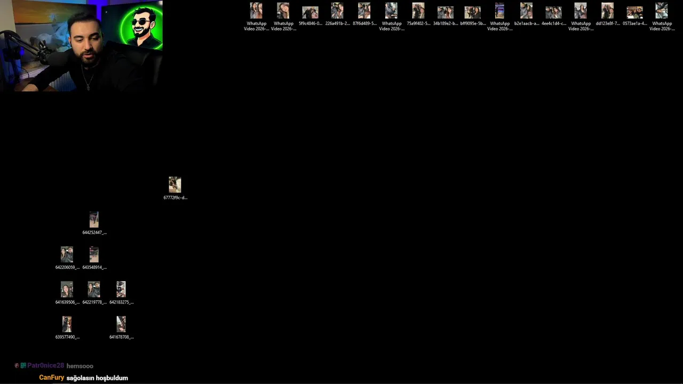Select the bff9095e-5b... image file
Image resolution: width=683 pixels, height=384 pixels.
tap(473, 15)
